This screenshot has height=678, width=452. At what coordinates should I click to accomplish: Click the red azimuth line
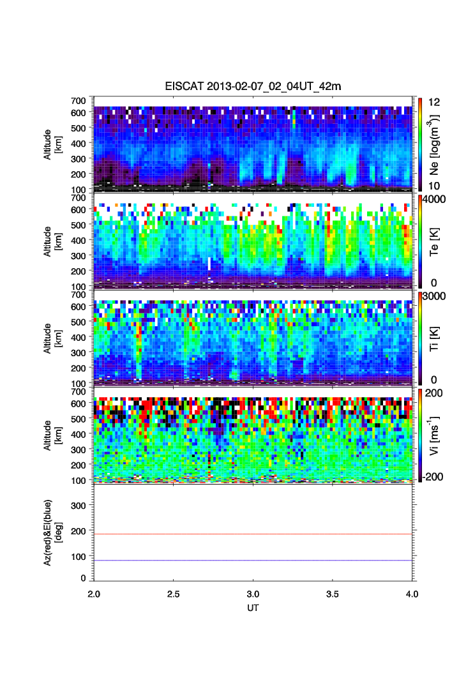[253, 534]
